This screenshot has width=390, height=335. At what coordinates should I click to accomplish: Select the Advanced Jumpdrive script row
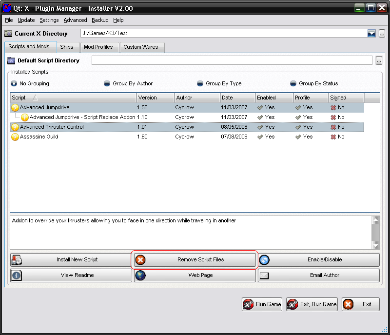click(x=187, y=107)
